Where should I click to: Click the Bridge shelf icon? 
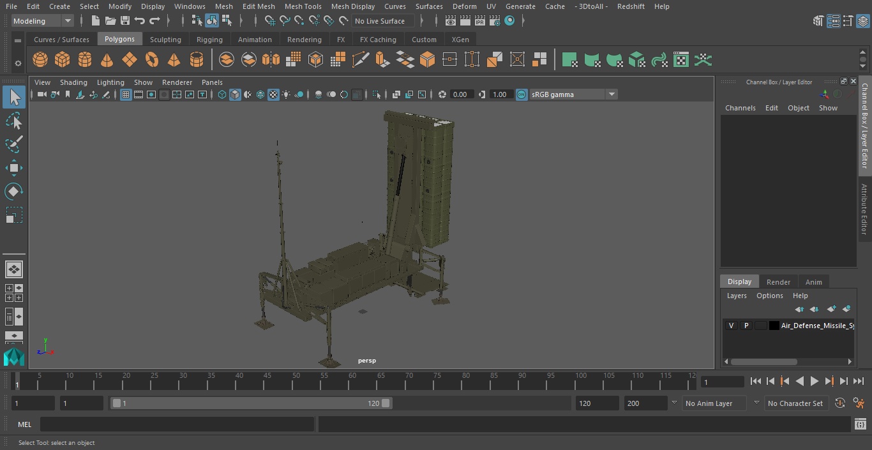[405, 60]
